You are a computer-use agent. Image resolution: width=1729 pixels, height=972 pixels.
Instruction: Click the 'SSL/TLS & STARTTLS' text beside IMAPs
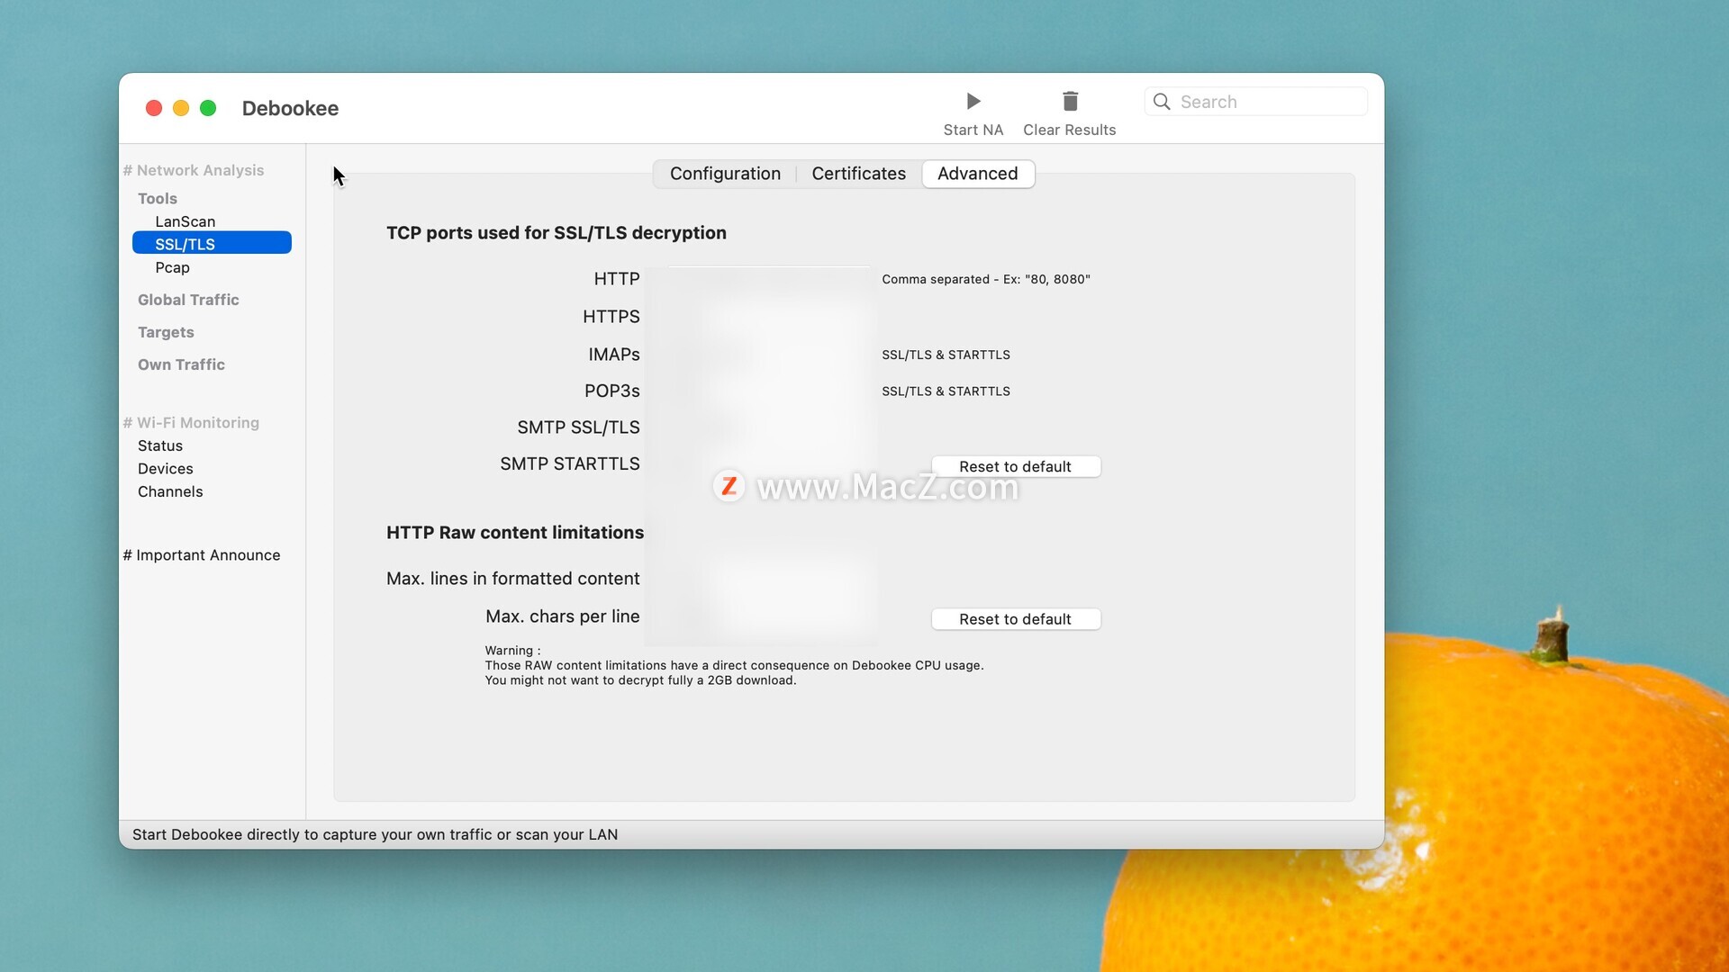click(946, 355)
